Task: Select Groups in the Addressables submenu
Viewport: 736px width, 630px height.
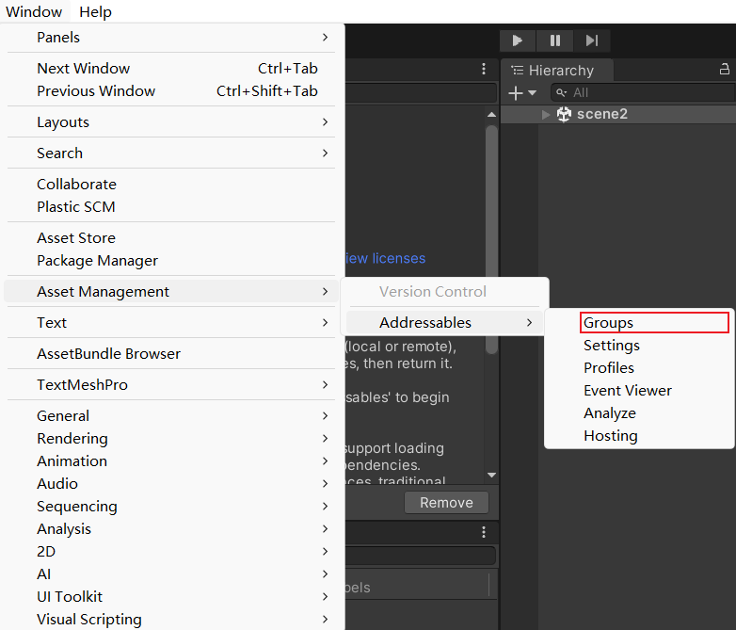Action: click(608, 323)
